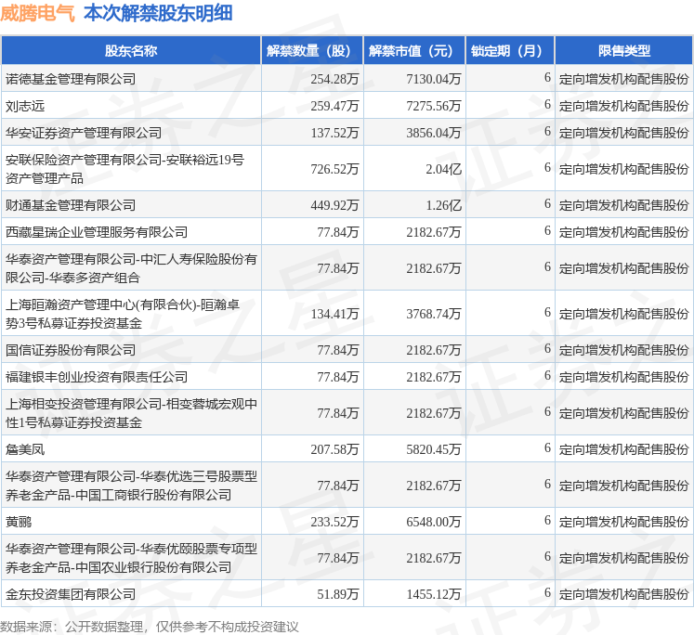The image size is (694, 635).
Task: Click the 259.47万 unlock quantity value
Action: (334, 106)
